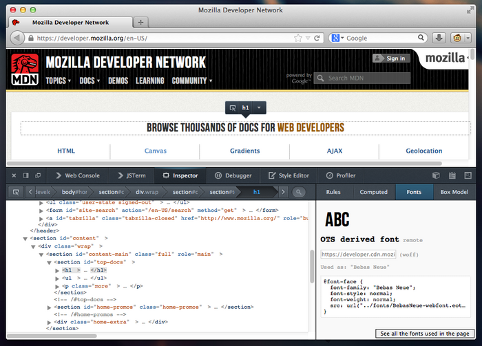Screen dimensions: 482x346
Task: Click the downloads arrow icon
Action: point(439,38)
